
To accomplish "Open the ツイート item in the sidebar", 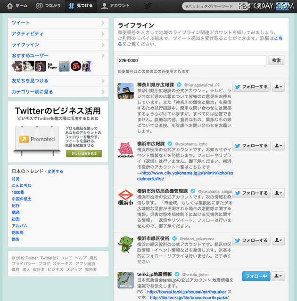I will pos(58,23).
